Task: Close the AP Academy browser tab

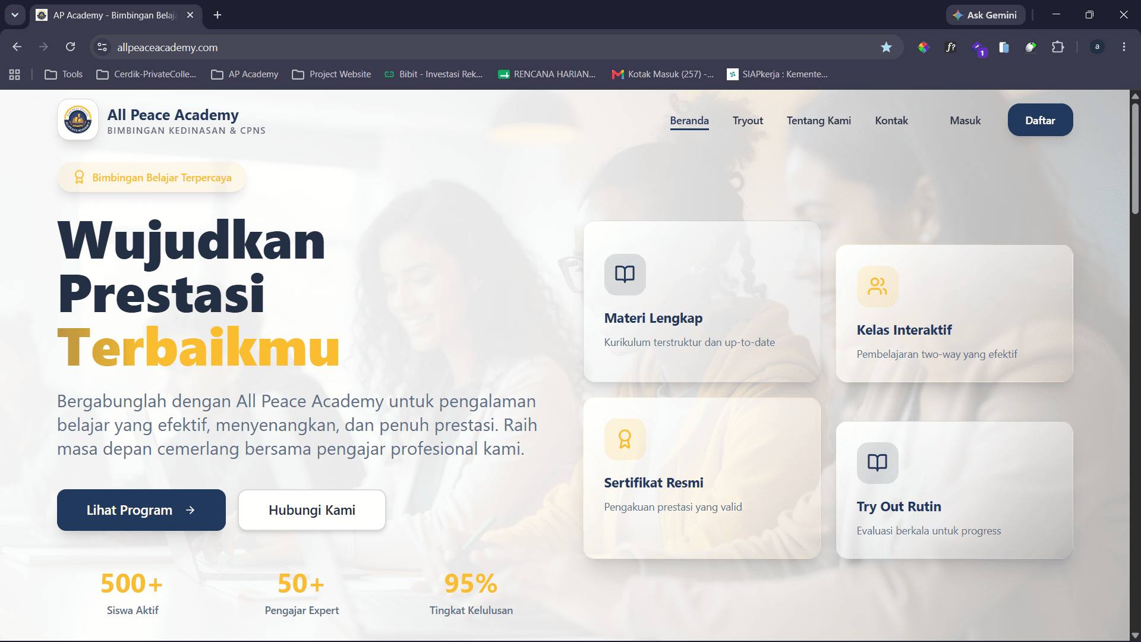Action: coord(190,15)
